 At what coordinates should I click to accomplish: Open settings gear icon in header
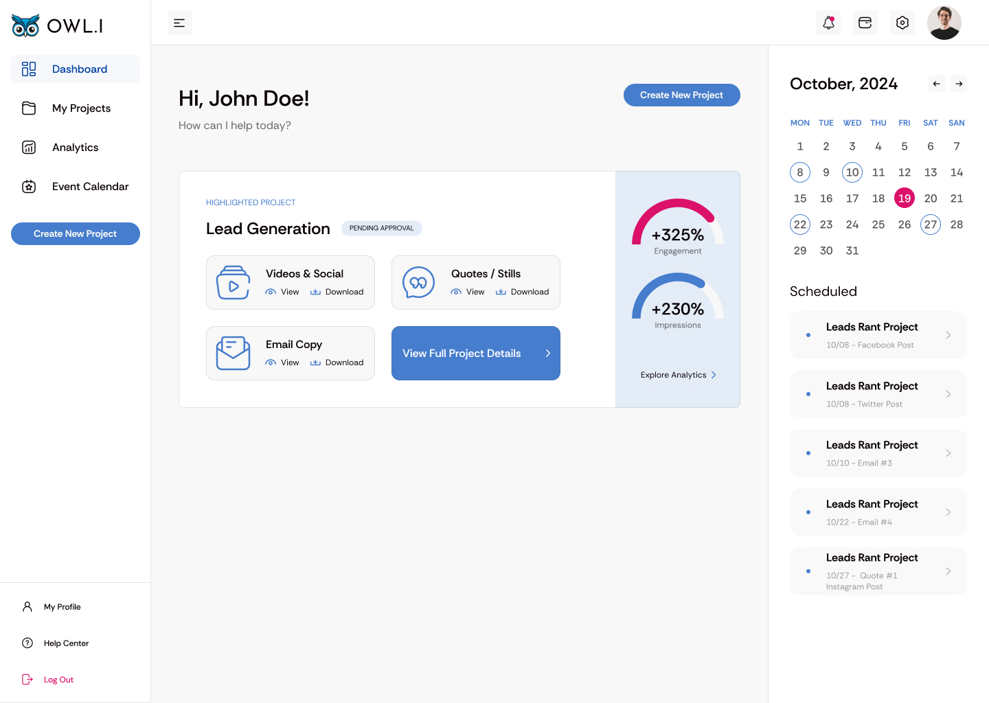(902, 23)
